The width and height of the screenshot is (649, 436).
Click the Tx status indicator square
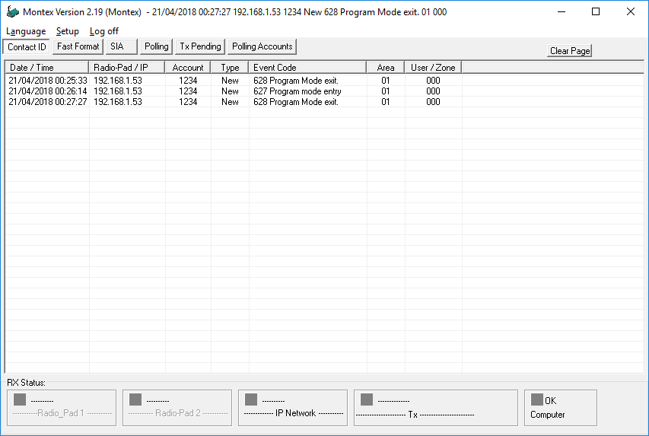coord(367,399)
